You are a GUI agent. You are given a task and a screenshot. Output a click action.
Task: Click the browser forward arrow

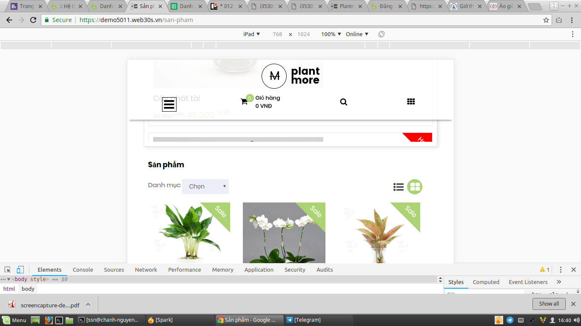point(21,20)
